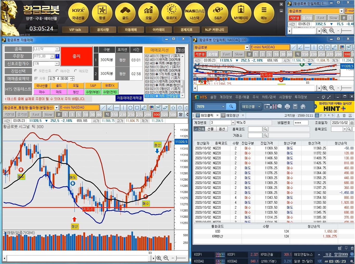Open the 주문창 HTS_00 dropdown
This screenshot has height=264, width=355.
[52, 56]
